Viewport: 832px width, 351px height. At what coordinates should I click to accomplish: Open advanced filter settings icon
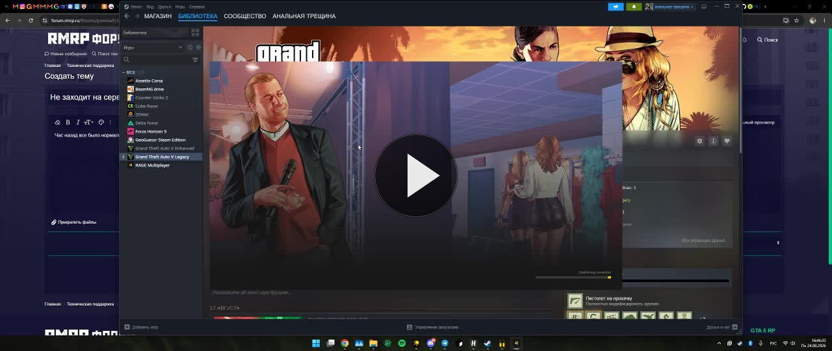(195, 60)
